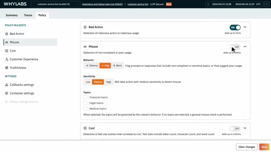
Task: Open the customer service bot breadcrumb link
Action: [x=138, y=4]
